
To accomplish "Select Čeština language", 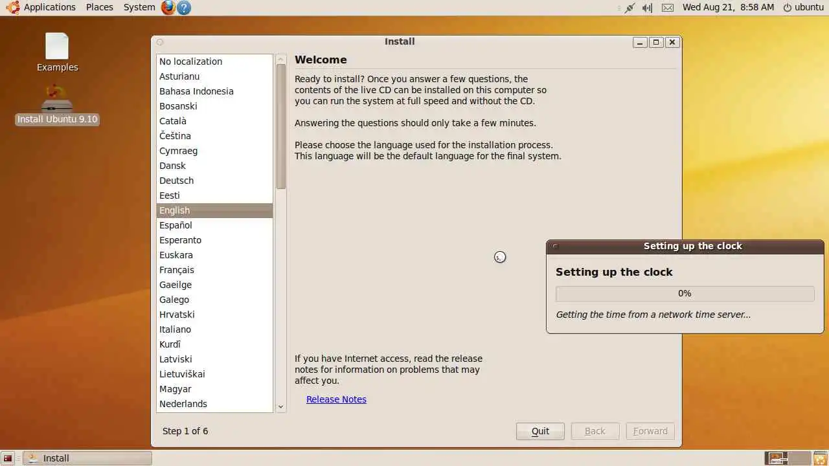I will coord(214,136).
